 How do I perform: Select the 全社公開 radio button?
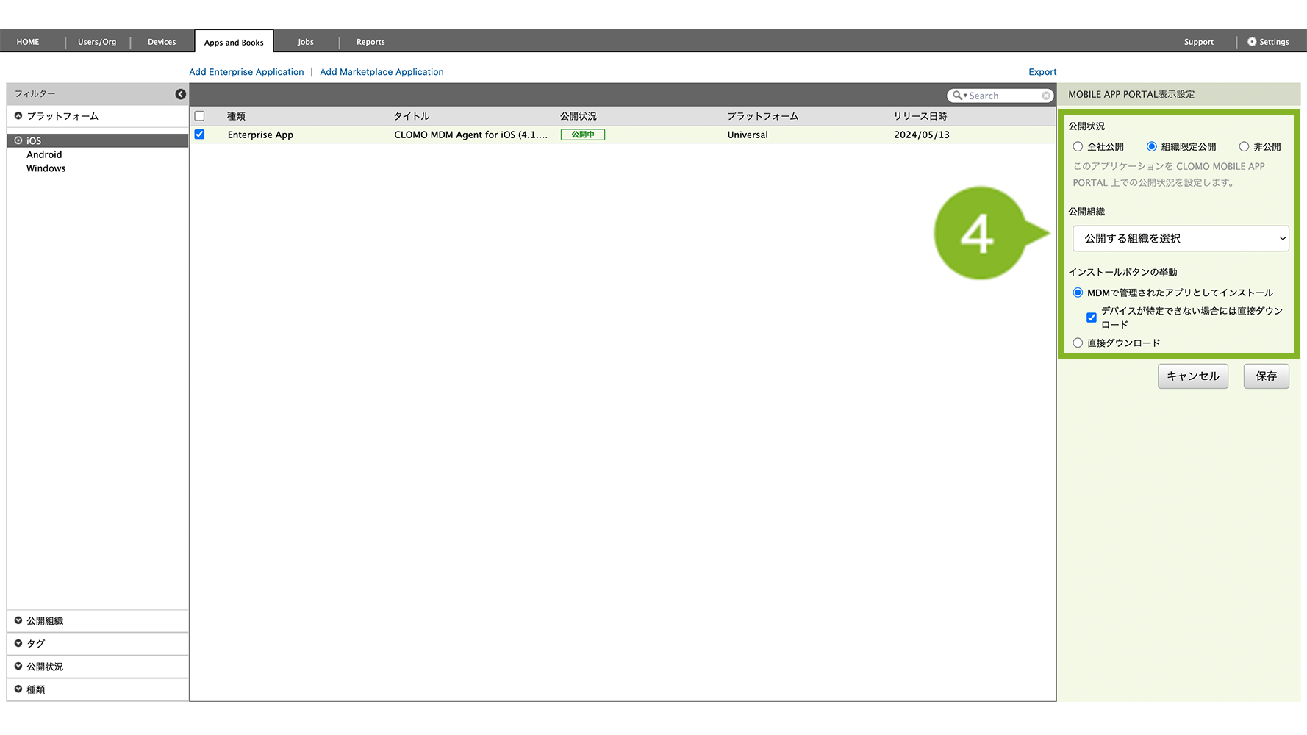1078,147
